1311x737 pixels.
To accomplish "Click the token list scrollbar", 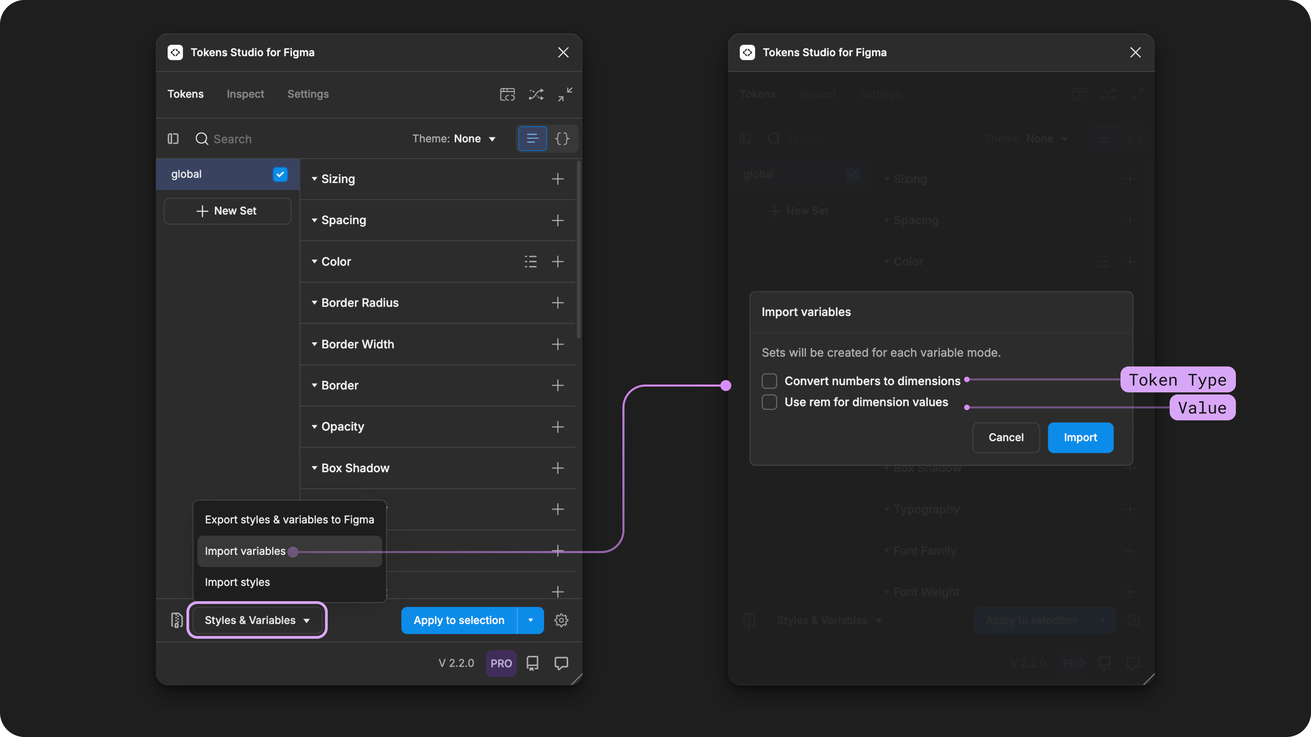I will click(579, 249).
